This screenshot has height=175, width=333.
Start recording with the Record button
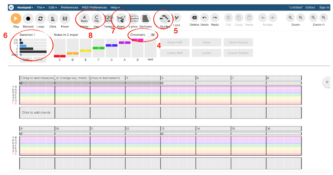(28, 18)
